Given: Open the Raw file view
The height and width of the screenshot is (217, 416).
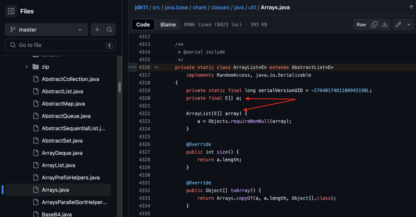Looking at the screenshot, I should pyautogui.click(x=361, y=24).
